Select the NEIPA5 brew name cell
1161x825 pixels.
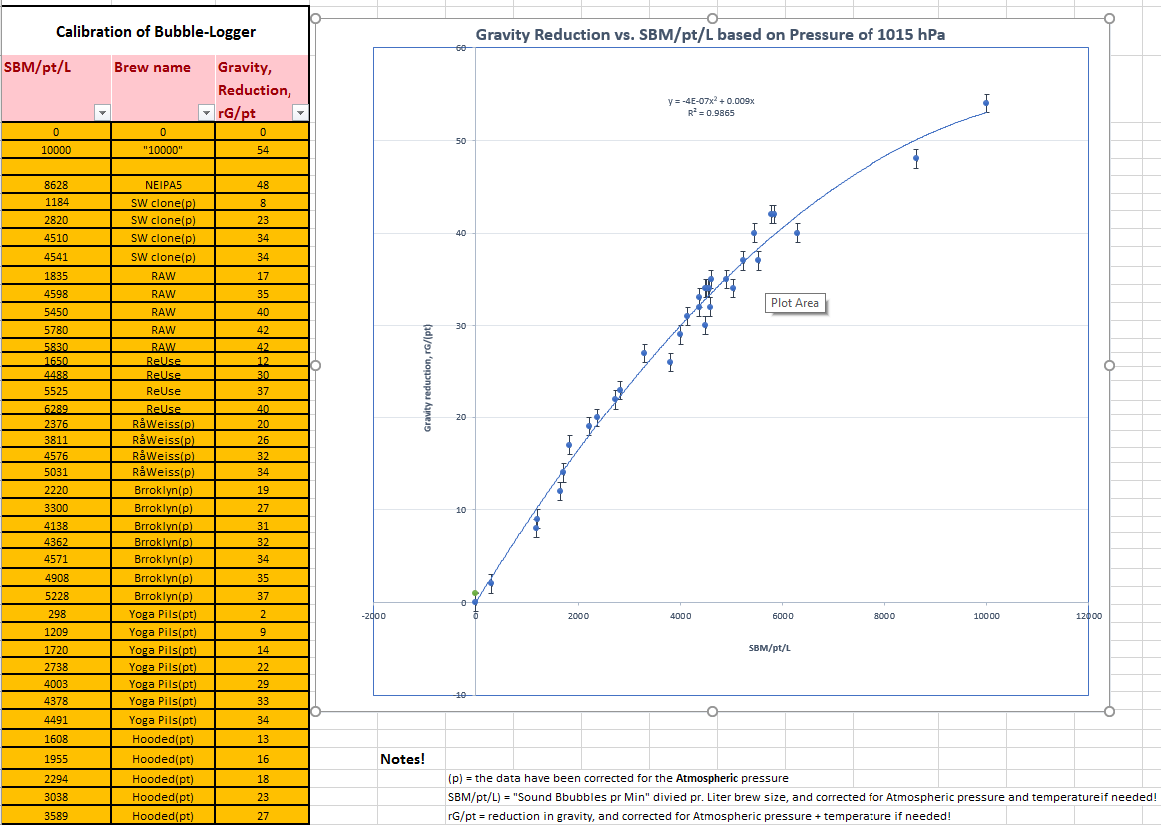pyautogui.click(x=163, y=185)
